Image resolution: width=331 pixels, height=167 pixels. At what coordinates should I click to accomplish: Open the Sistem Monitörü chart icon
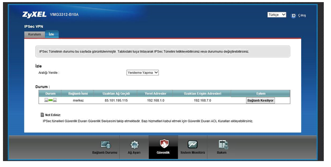click(193, 145)
